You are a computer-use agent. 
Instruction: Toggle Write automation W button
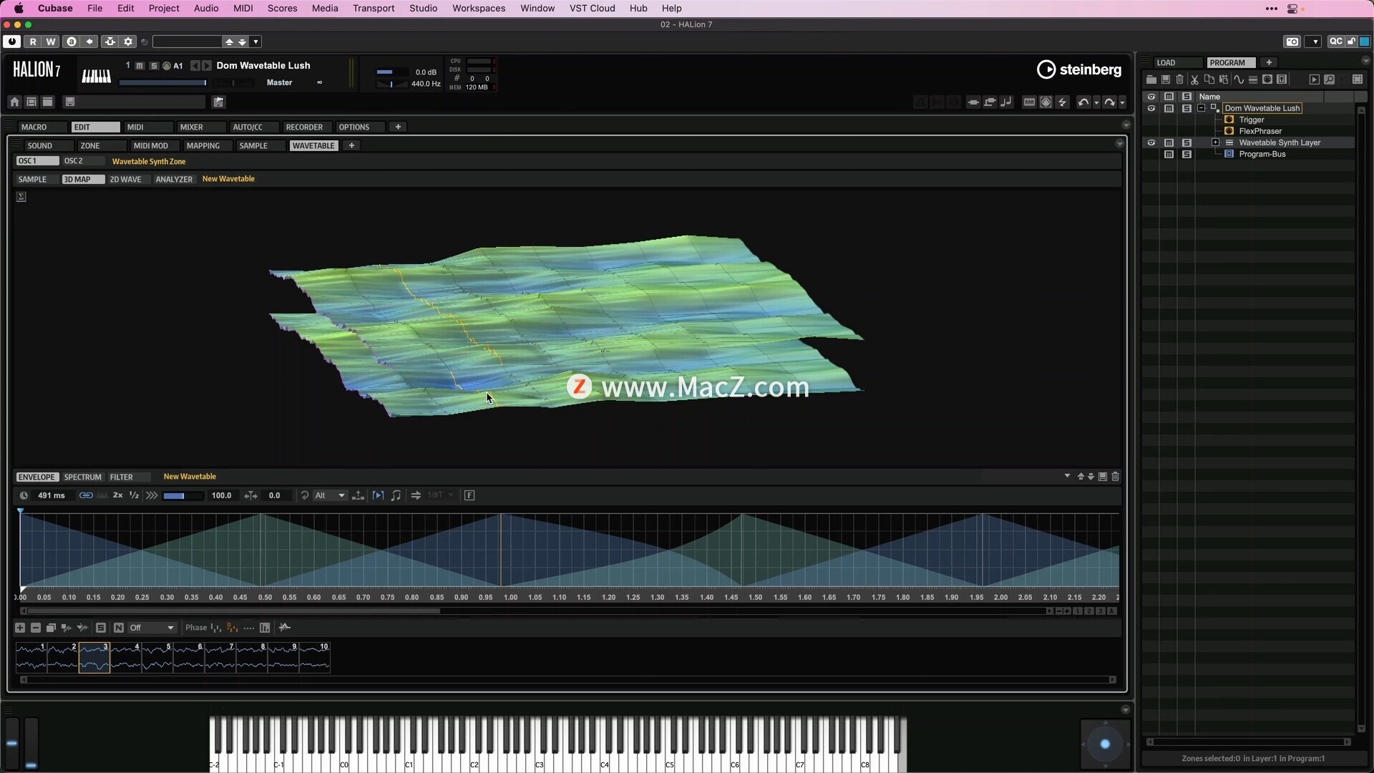click(x=51, y=42)
